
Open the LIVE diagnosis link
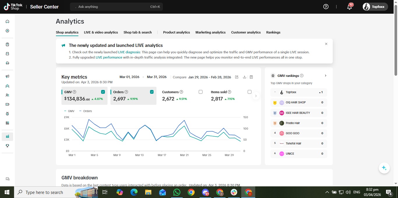coord(129,52)
